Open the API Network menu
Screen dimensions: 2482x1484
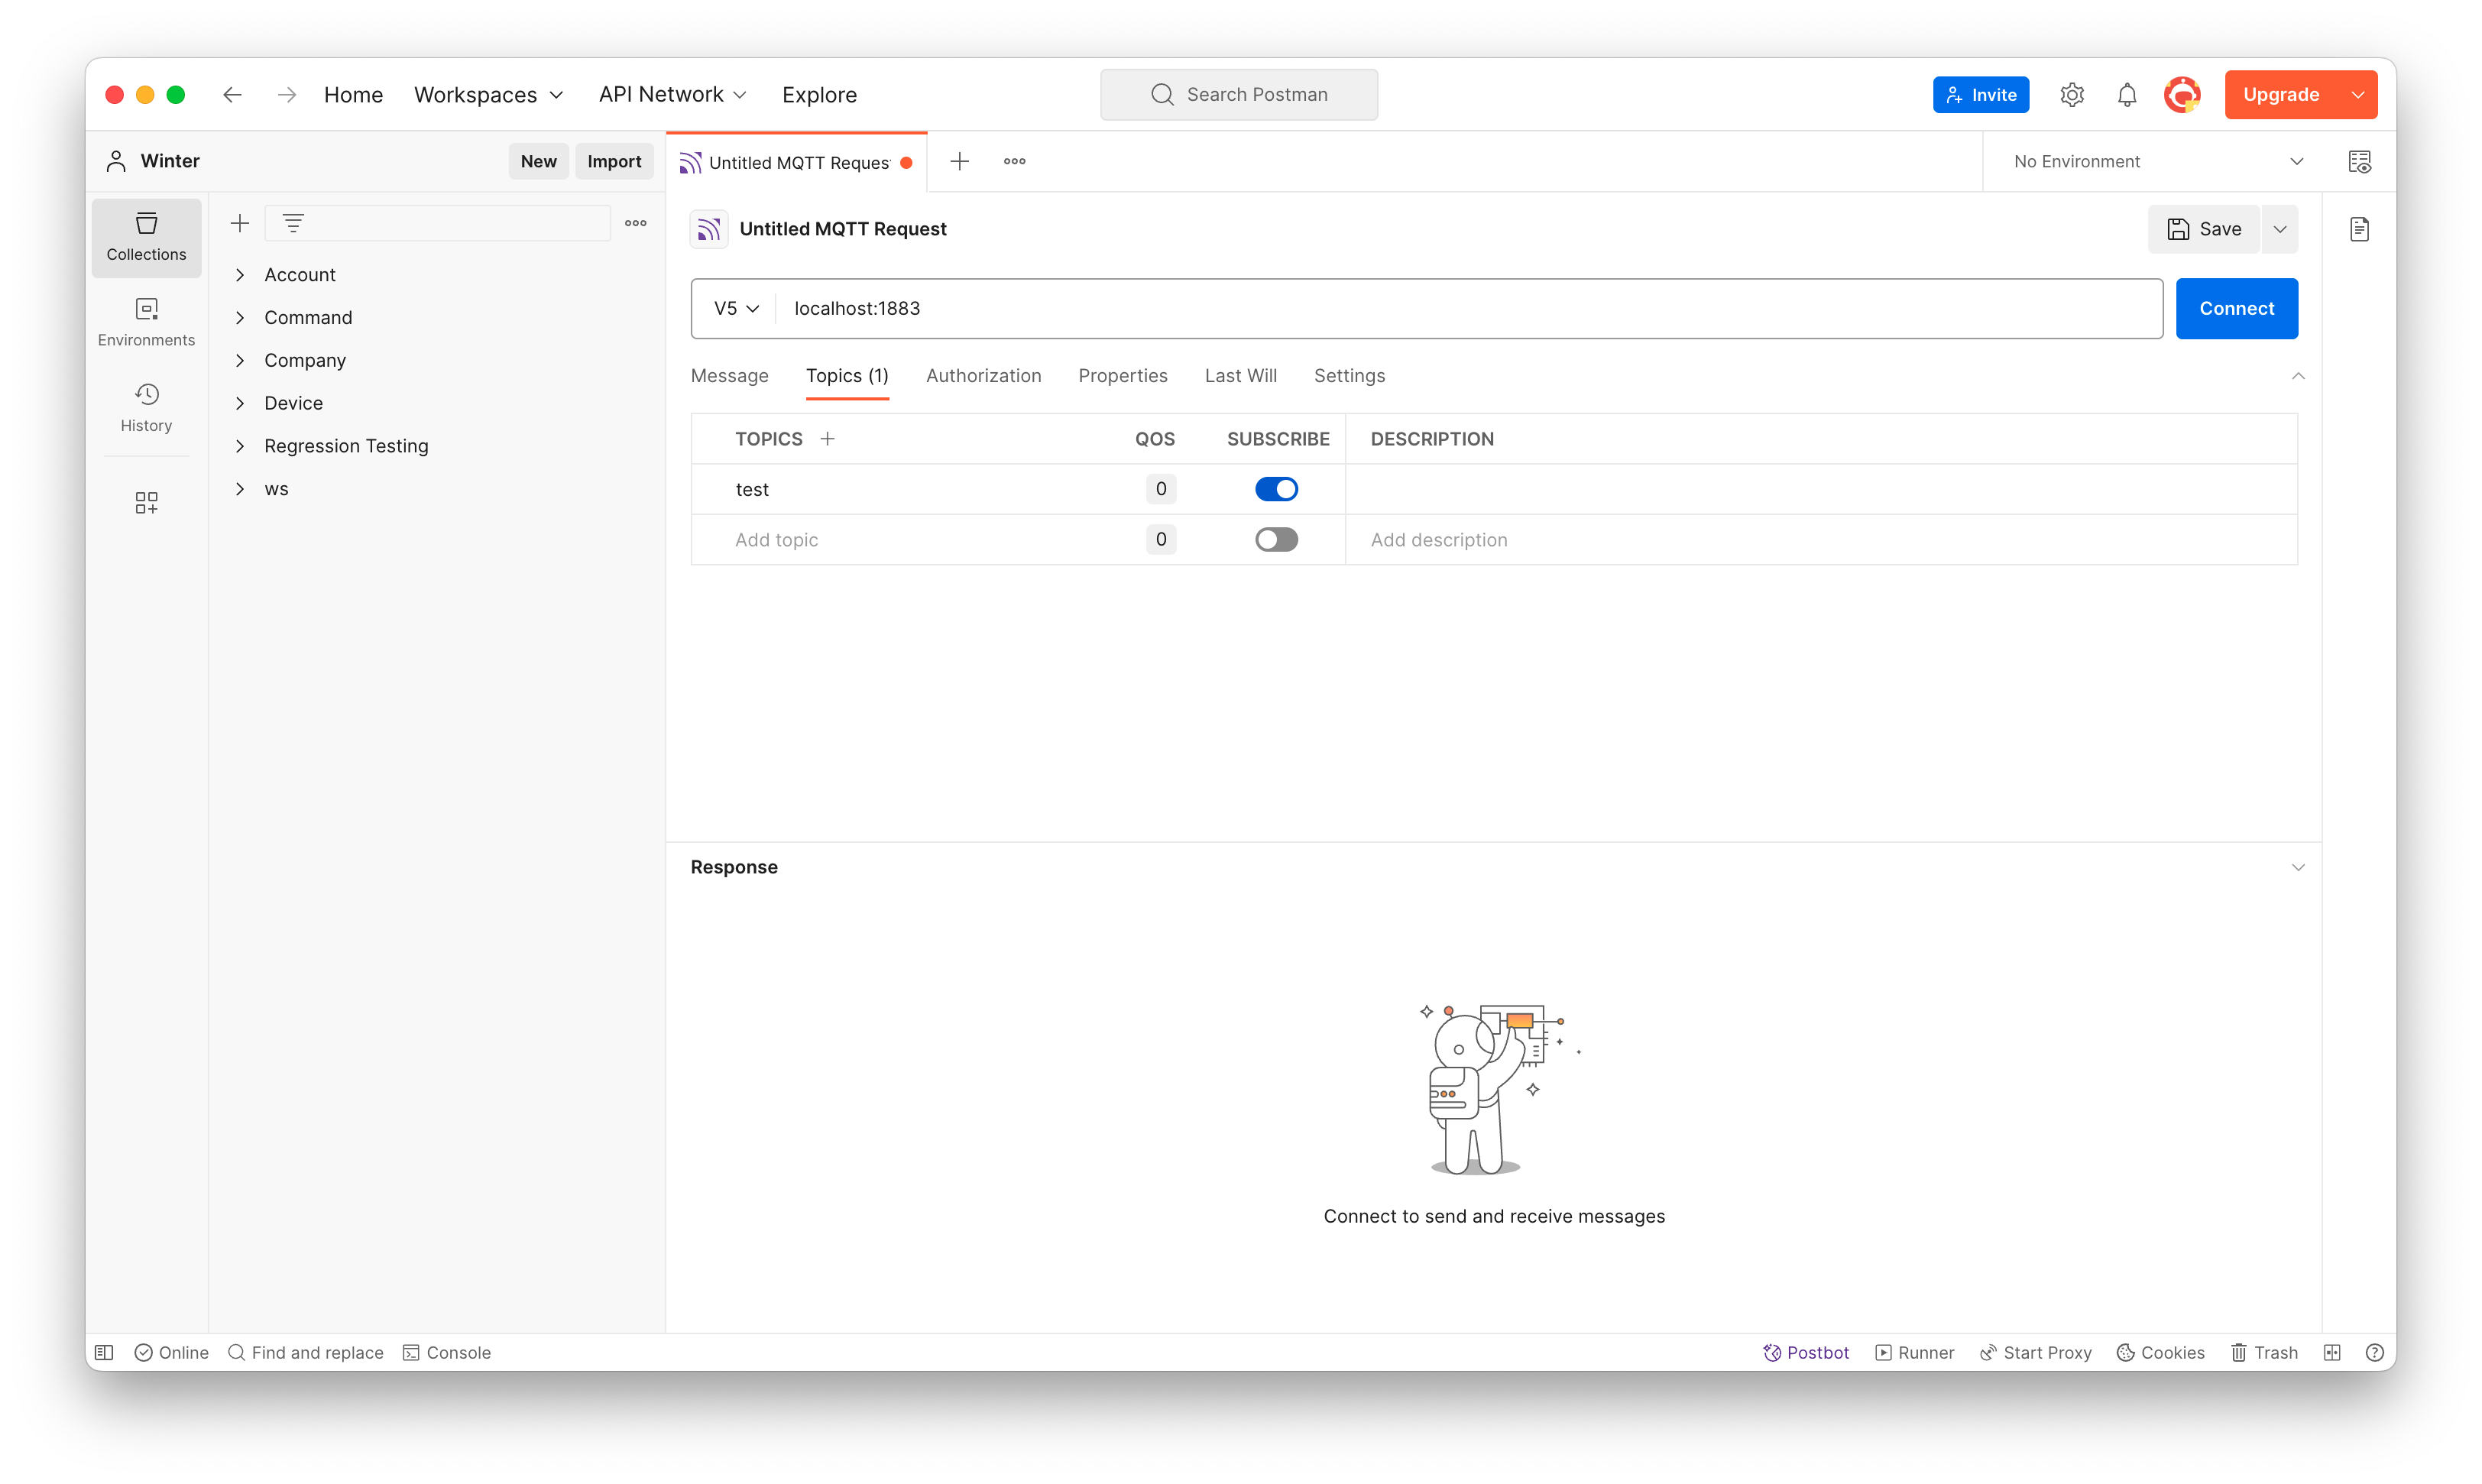pyautogui.click(x=673, y=94)
